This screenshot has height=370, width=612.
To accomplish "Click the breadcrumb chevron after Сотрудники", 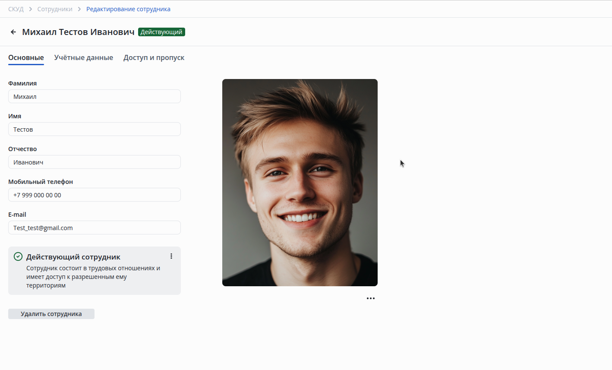I will click(x=79, y=9).
